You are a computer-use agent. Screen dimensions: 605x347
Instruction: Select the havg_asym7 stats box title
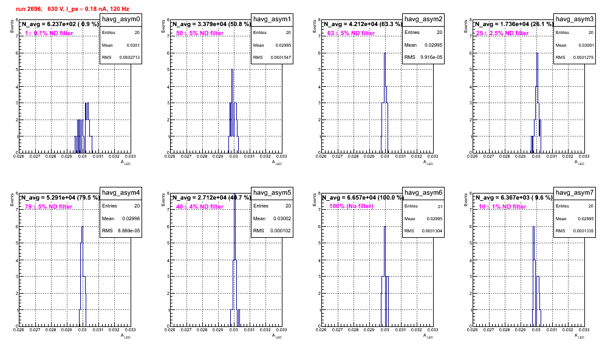click(575, 192)
